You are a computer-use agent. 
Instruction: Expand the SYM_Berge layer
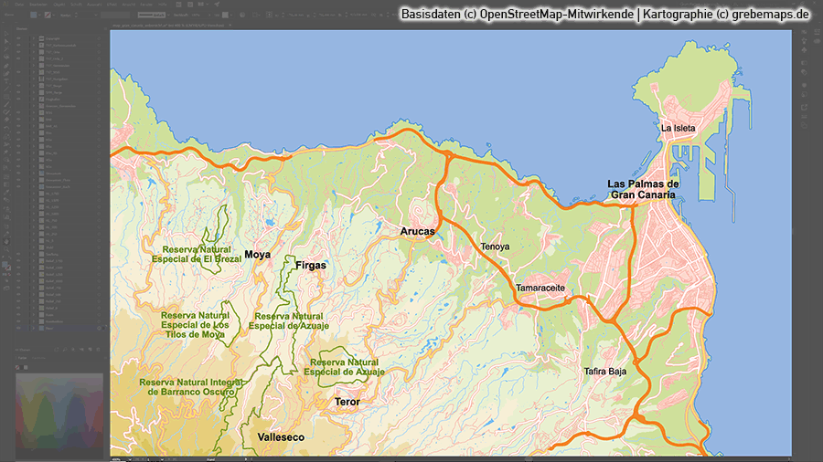[33, 91]
